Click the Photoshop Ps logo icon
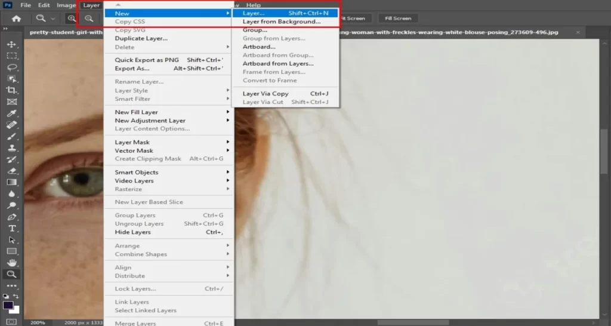Viewport: 611px width, 326px height. [x=7, y=5]
